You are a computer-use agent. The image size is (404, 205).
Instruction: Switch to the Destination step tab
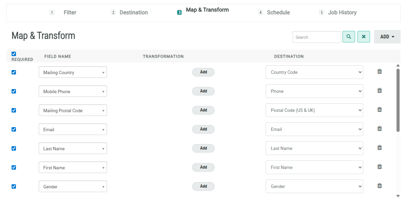point(133,13)
